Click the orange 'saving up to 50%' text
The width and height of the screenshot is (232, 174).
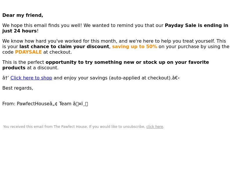(135, 47)
